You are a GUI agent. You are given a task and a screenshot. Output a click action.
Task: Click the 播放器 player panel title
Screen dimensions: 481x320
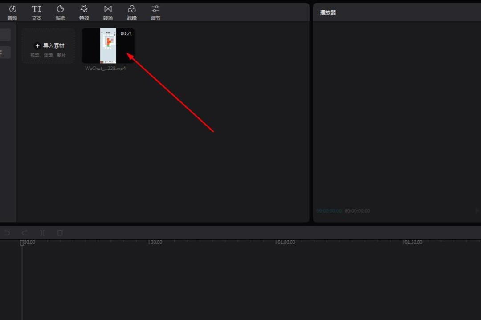click(x=328, y=12)
